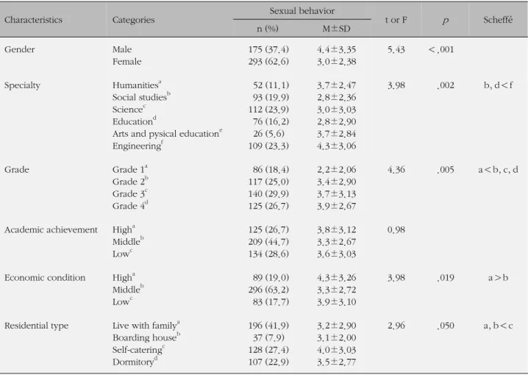Select the p value '.005'
The height and width of the screenshot is (375, 528).
(446, 169)
